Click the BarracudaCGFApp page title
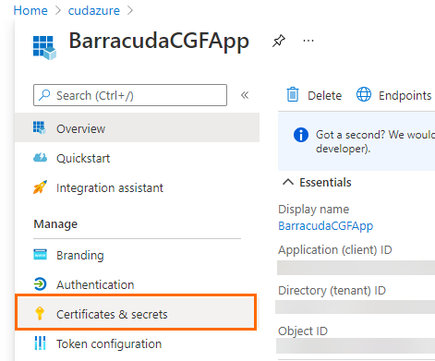The height and width of the screenshot is (361, 435). coord(159,42)
